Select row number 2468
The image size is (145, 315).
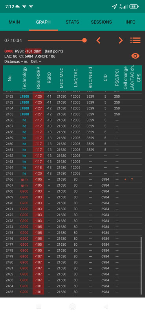[72, 191]
